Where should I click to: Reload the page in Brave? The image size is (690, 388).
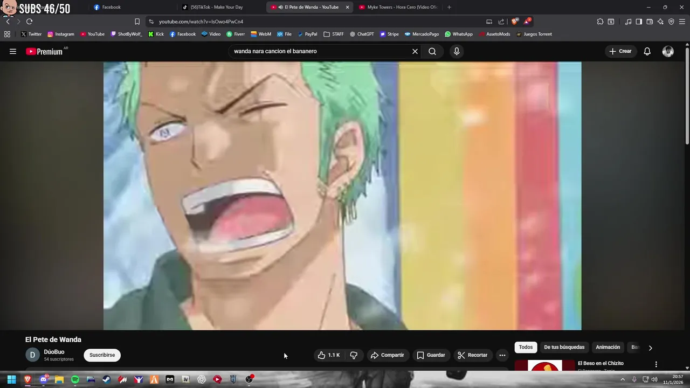[29, 22]
